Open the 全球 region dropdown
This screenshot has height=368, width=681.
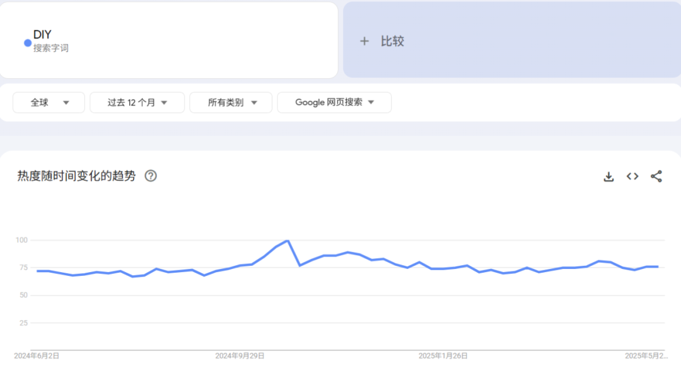(x=49, y=103)
